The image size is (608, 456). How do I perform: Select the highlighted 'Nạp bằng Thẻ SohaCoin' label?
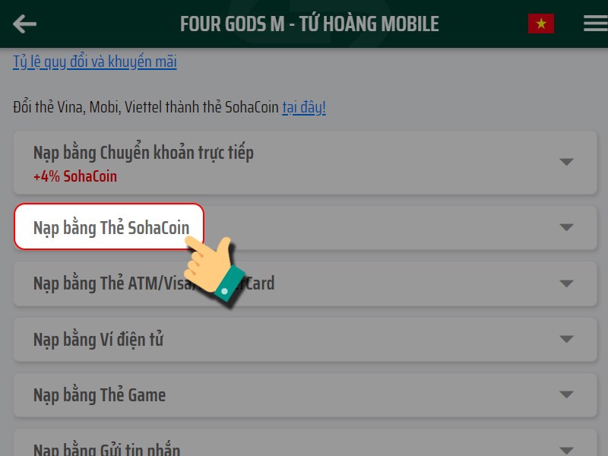pos(110,227)
